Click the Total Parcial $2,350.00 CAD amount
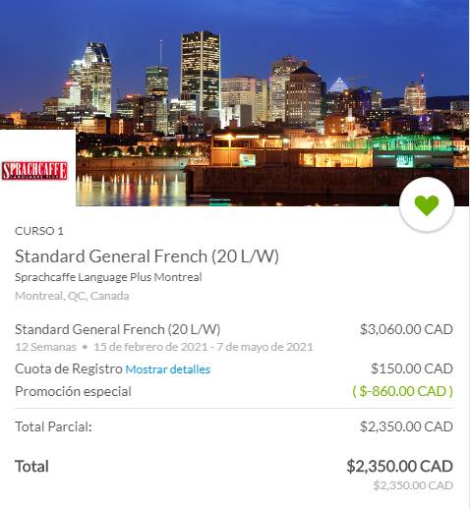The image size is (470, 509). click(406, 426)
